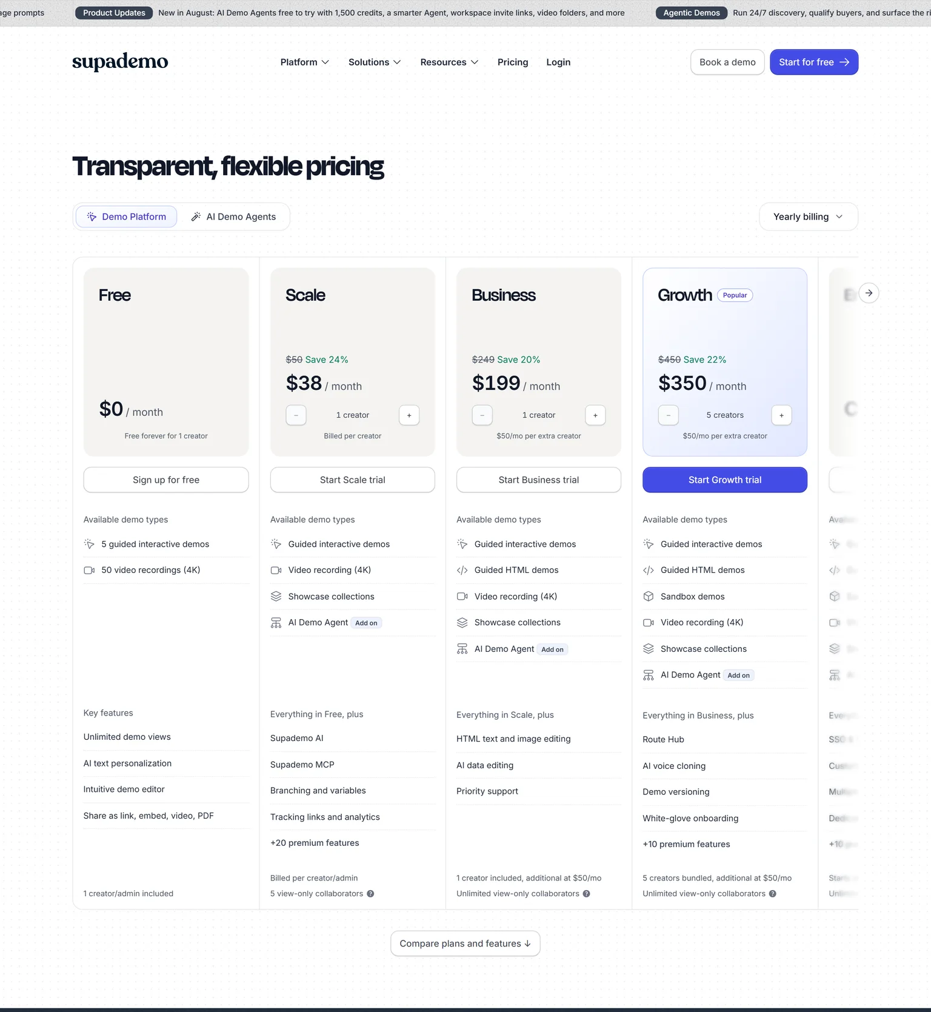Click 'Supademo MCP' feature text
This screenshot has height=1012, width=931.
click(302, 765)
